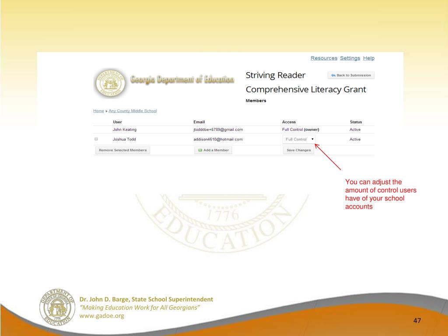
Task: Click the Active status for Joshua Todd
Action: 355,139
